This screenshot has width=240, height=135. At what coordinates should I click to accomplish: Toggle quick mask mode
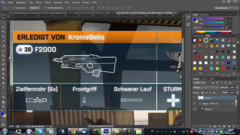(3, 120)
